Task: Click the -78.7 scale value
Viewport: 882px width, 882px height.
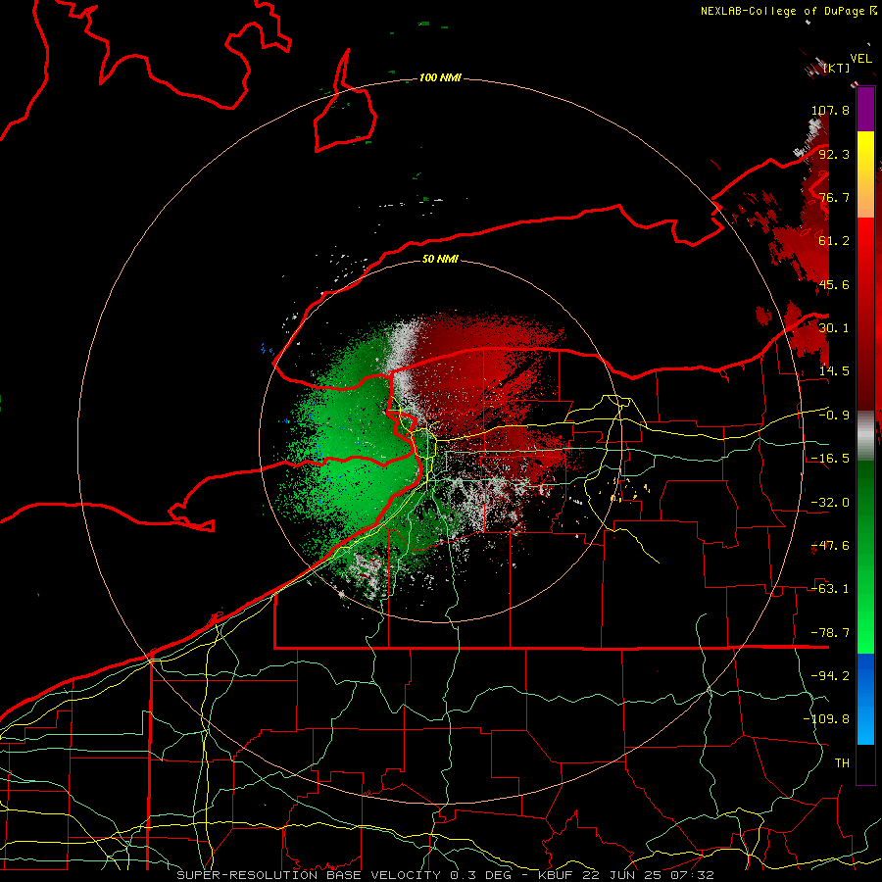Action: (830, 633)
